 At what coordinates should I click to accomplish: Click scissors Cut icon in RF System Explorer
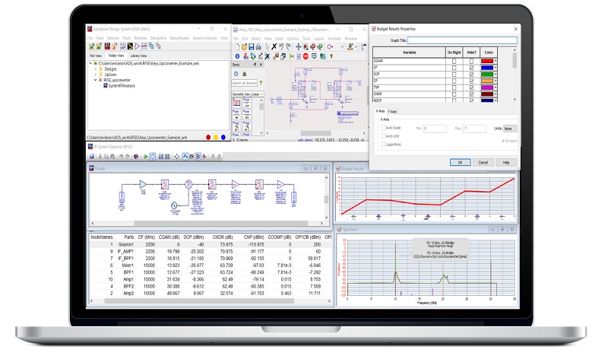pyautogui.click(x=100, y=157)
